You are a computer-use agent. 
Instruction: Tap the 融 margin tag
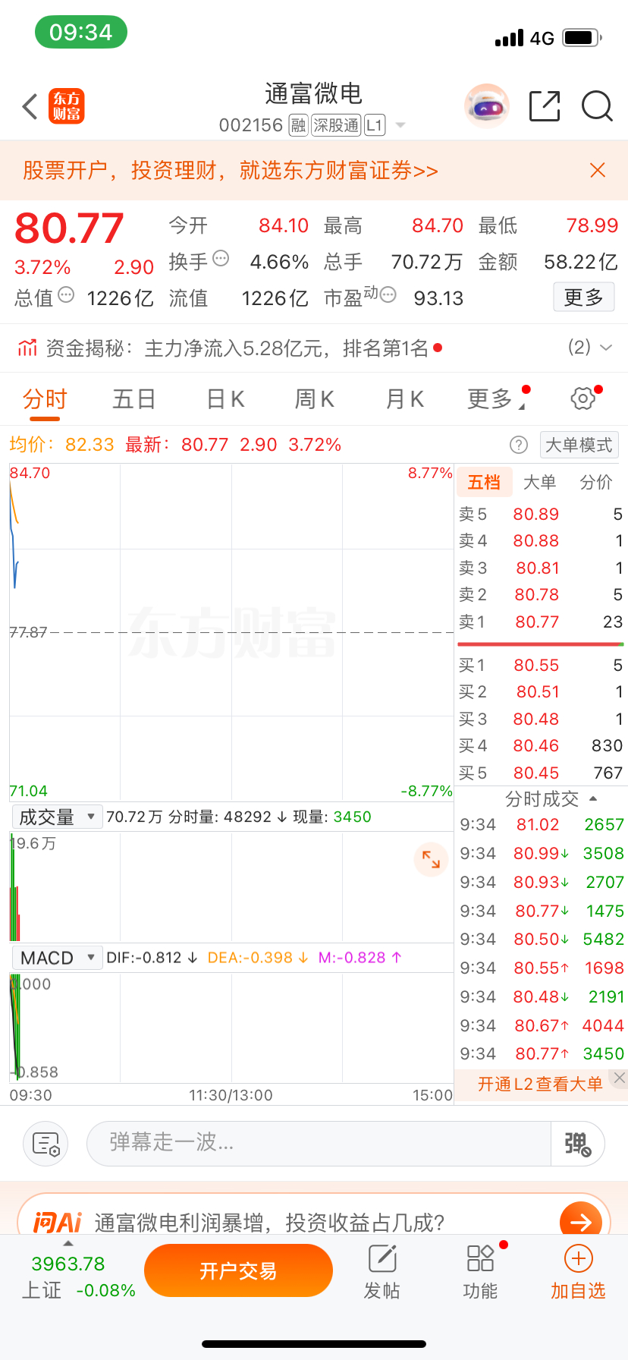tap(299, 125)
